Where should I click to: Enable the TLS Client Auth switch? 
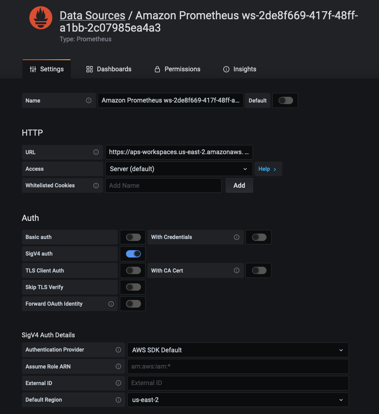[x=133, y=270]
